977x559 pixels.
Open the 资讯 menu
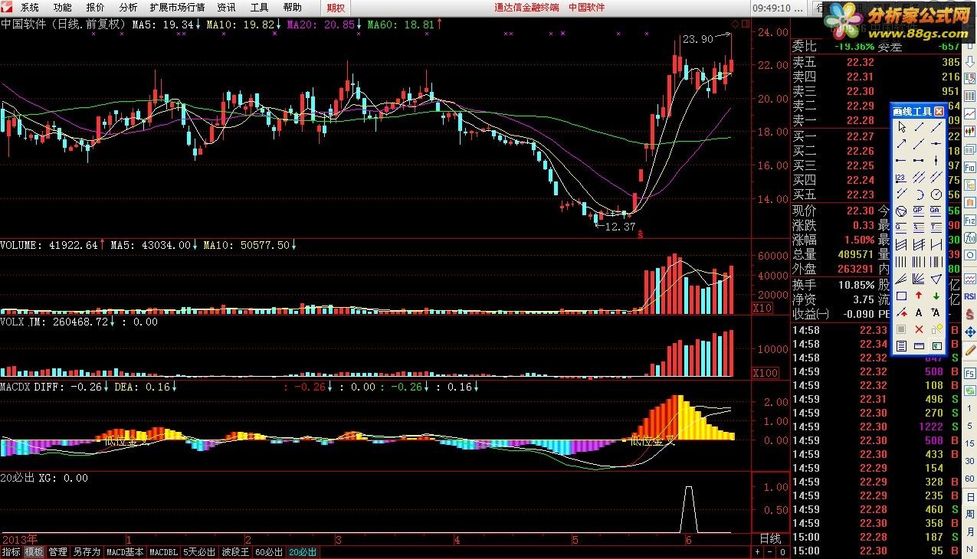pos(226,7)
